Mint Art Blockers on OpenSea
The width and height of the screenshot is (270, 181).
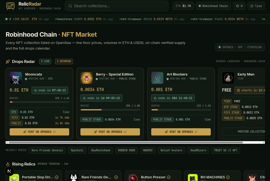pyautogui.click(x=181, y=132)
